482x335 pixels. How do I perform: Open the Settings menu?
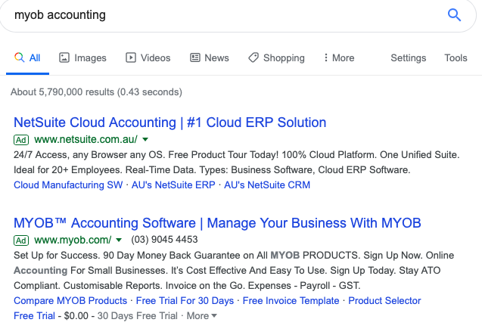pyautogui.click(x=409, y=57)
